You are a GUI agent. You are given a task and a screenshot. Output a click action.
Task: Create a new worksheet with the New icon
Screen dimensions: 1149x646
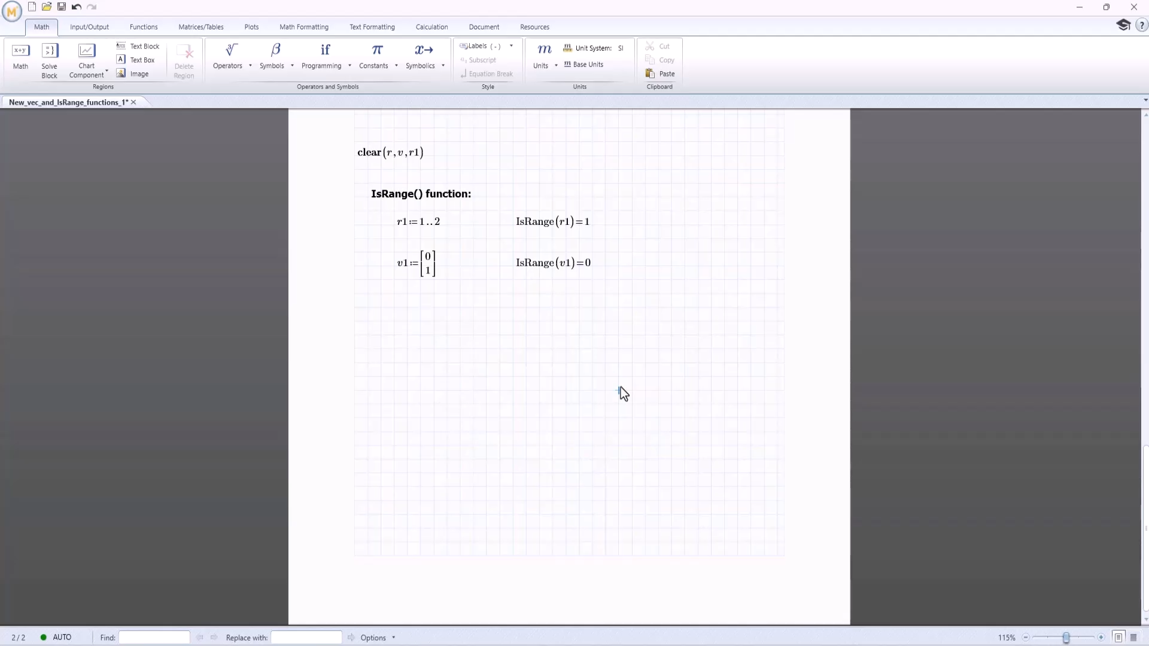click(32, 7)
